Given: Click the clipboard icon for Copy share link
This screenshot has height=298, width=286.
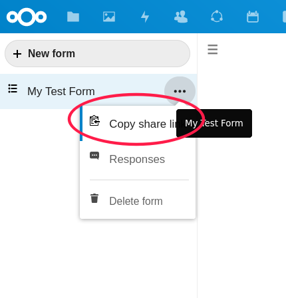Looking at the screenshot, I should (94, 121).
